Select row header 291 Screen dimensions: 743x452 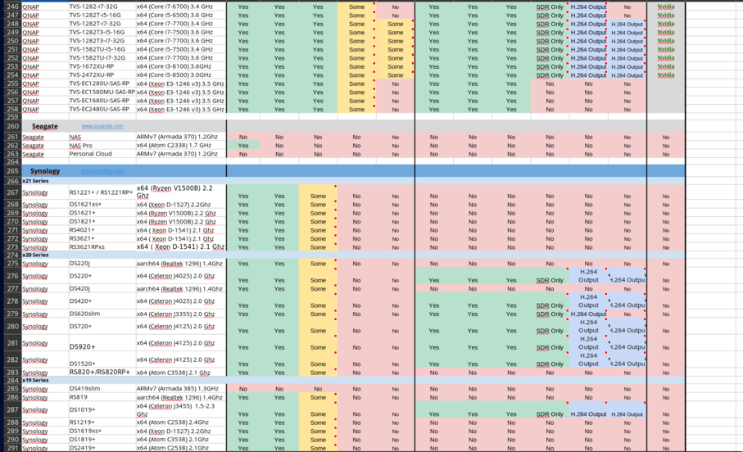point(12,448)
